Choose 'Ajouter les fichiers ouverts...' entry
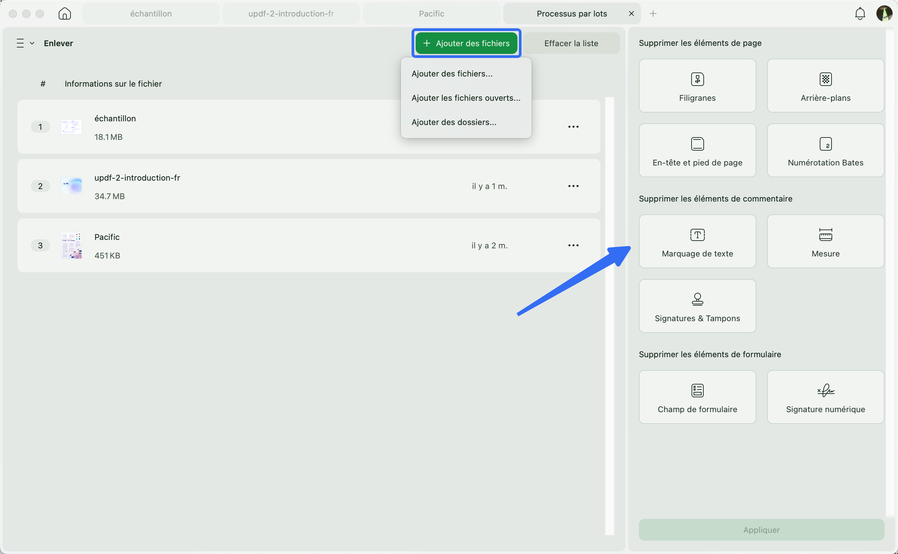The width and height of the screenshot is (898, 554). click(x=466, y=98)
